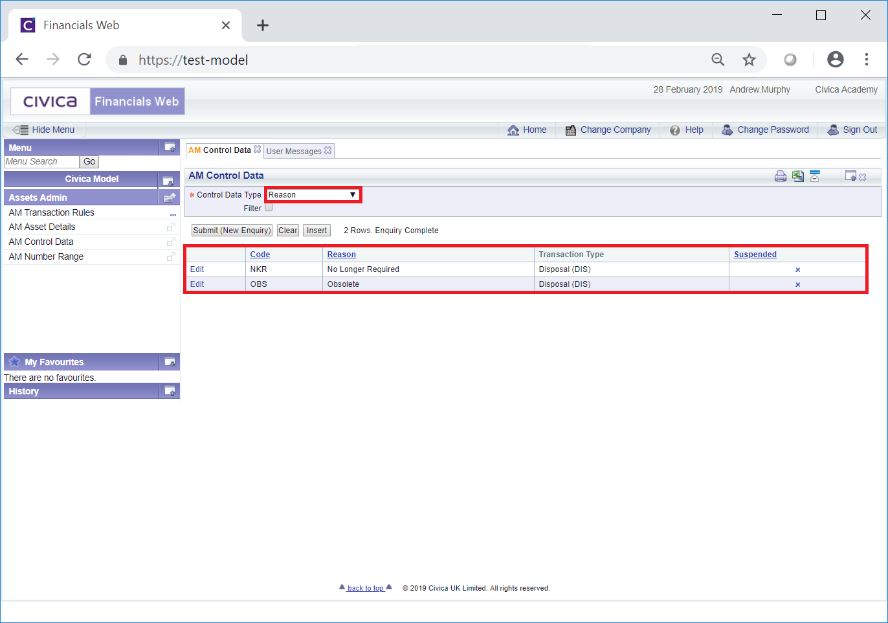Collapse the AM Control Data panel header

[815, 176]
